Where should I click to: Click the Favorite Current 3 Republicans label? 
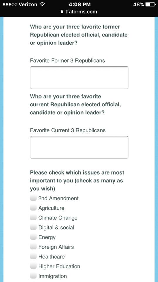click(x=68, y=130)
